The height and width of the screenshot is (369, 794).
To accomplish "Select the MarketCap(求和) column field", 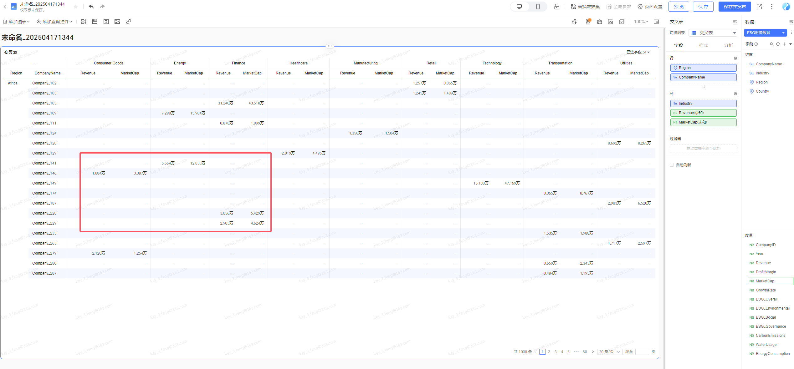I will click(703, 122).
